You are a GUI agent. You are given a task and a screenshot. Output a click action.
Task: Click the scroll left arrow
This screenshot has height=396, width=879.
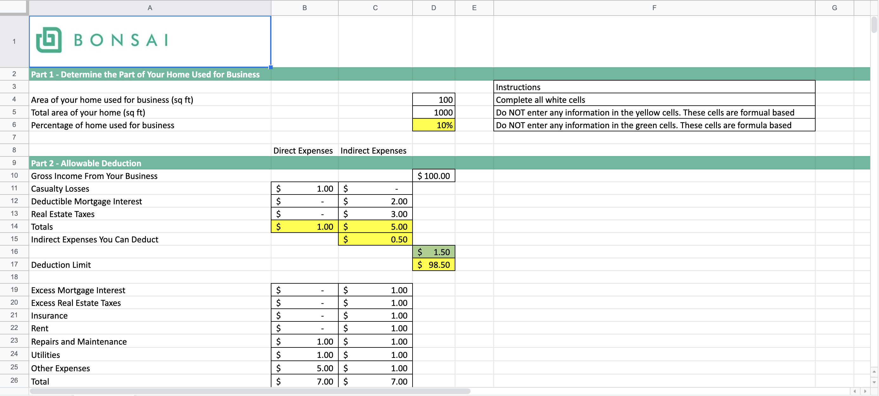tap(855, 391)
